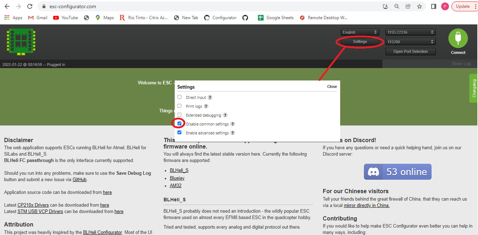Open the YouTube bookmark

(66, 18)
